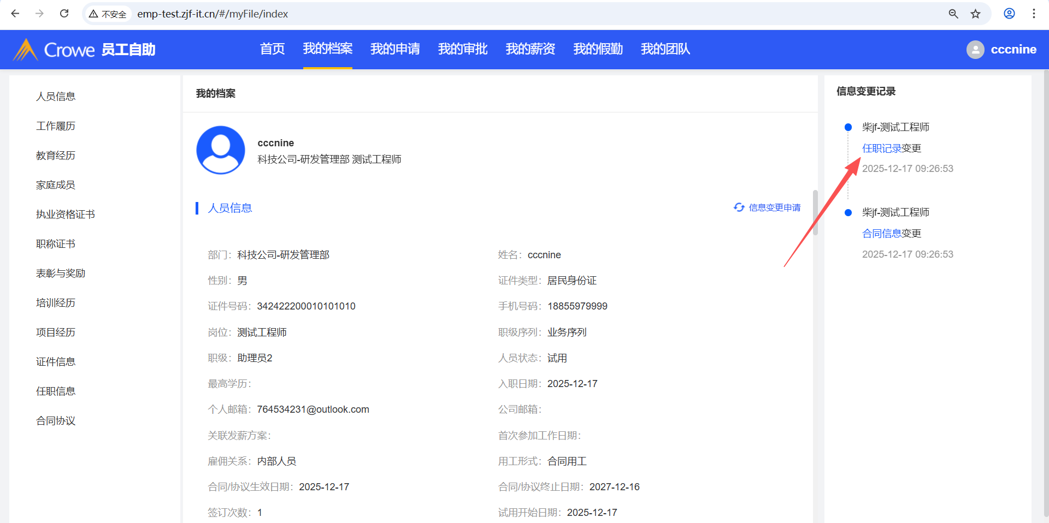Open browser profile account icon

pos(1009,14)
